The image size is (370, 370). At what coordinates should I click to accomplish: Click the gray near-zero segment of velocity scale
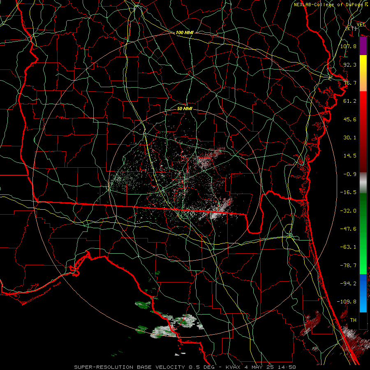click(x=363, y=183)
